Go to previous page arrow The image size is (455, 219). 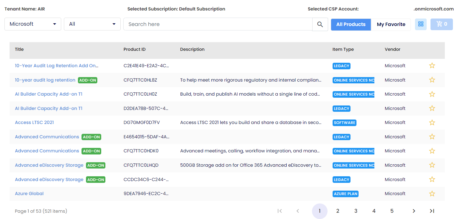(x=298, y=211)
